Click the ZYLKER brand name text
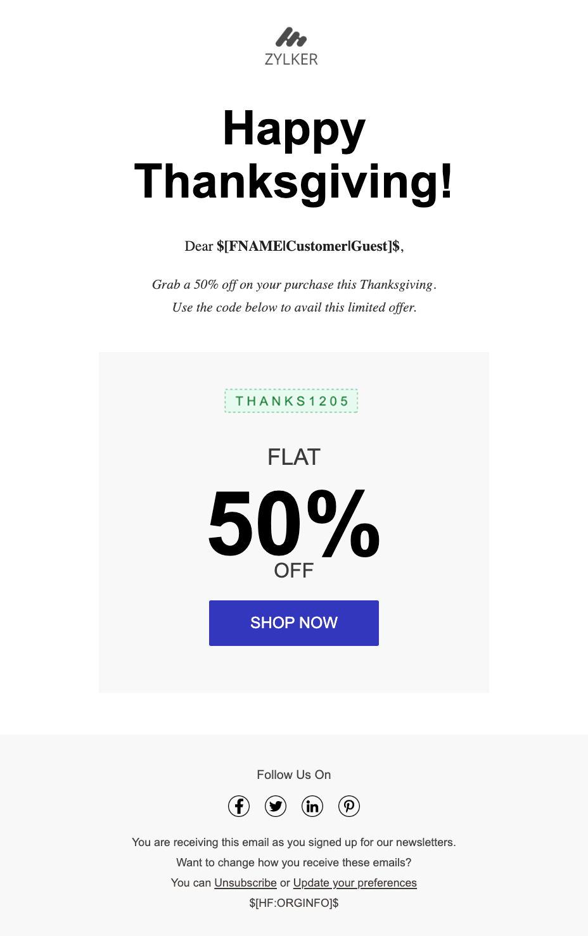This screenshot has height=936, width=588. (291, 60)
